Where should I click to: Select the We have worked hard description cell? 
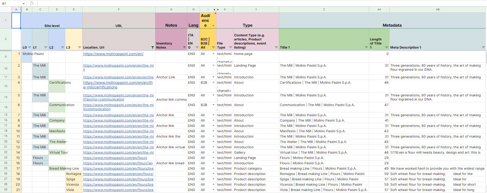pyautogui.click(x=438, y=168)
